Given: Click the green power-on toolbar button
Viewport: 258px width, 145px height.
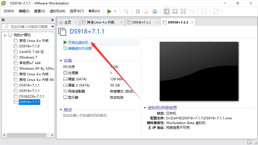Looking at the screenshot, I should click(109, 11).
